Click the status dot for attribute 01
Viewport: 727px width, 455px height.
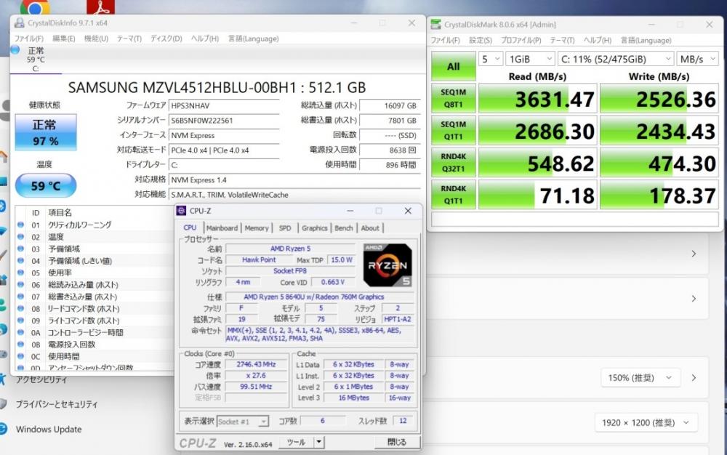[21, 225]
